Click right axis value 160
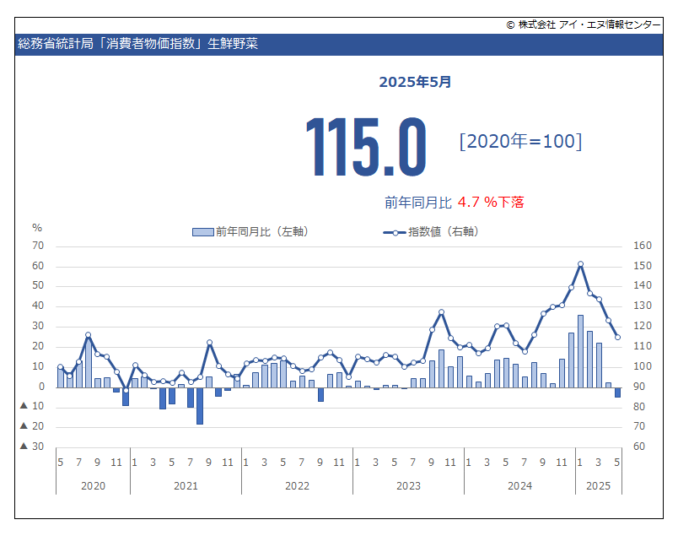The image size is (678, 536). [643, 246]
